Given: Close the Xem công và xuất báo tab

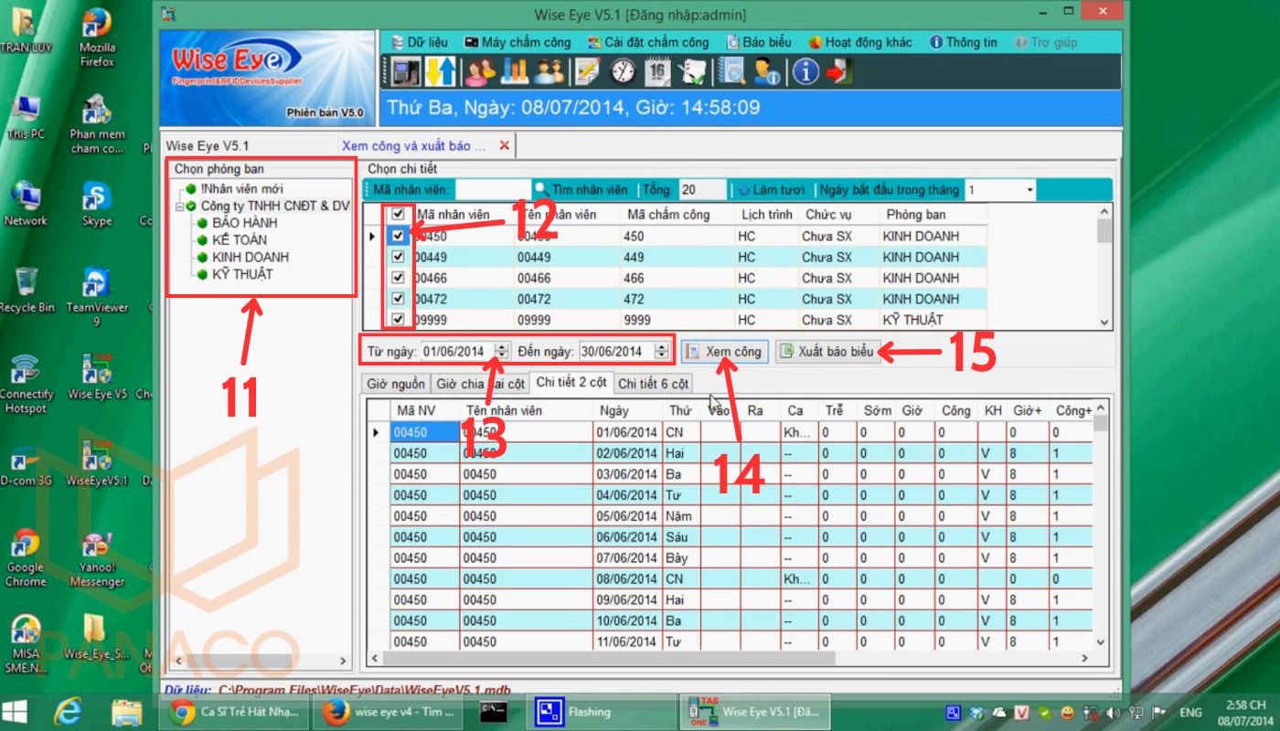Looking at the screenshot, I should 505,145.
